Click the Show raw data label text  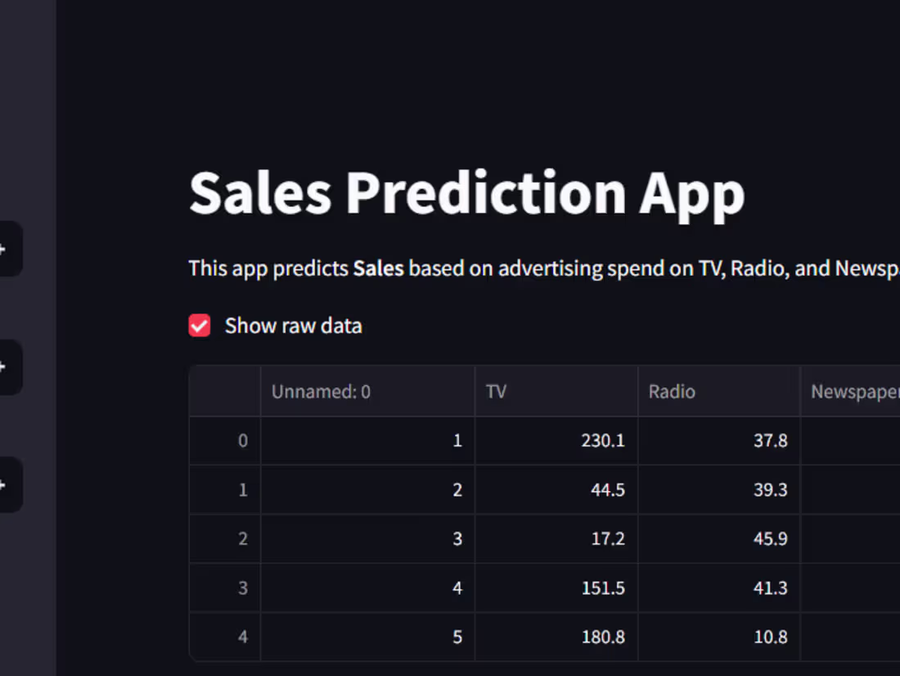(293, 326)
